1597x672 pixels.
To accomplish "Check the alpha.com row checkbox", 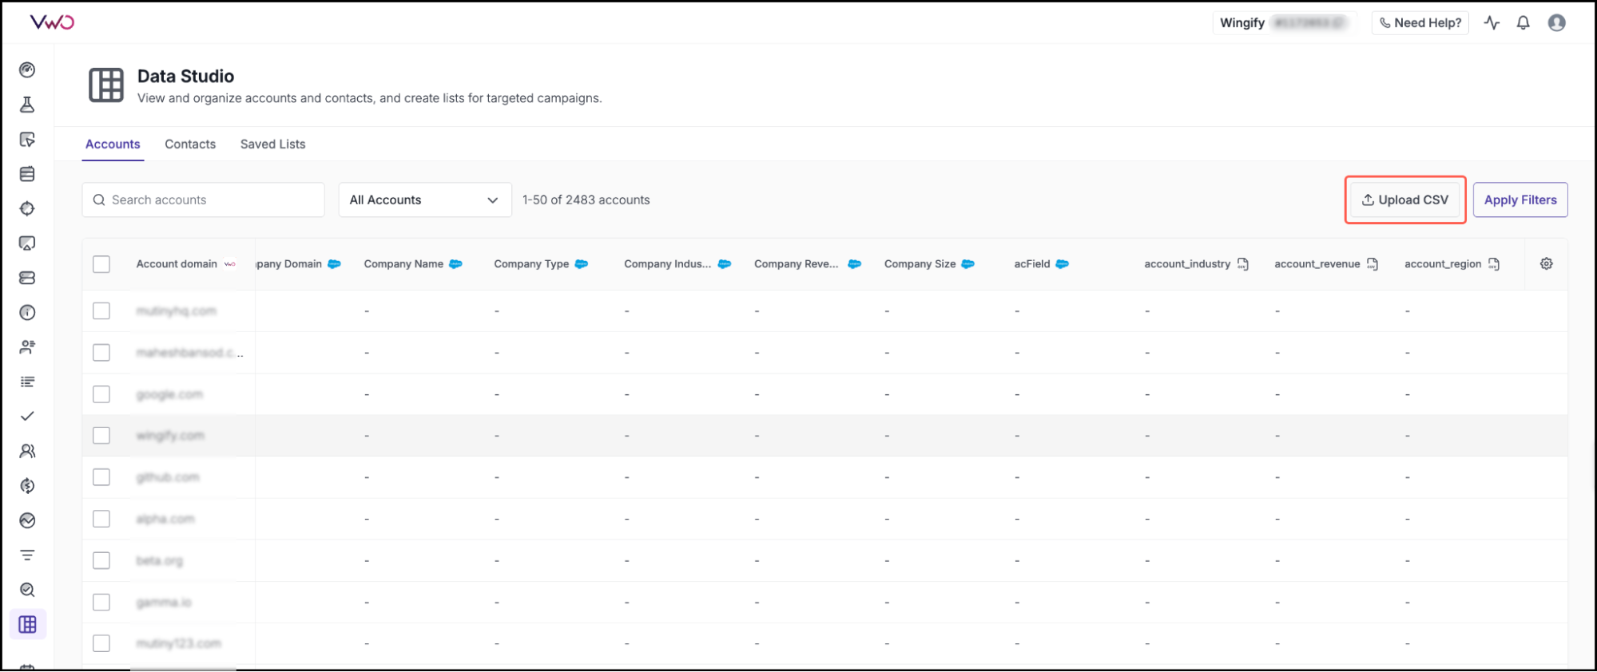I will (101, 519).
